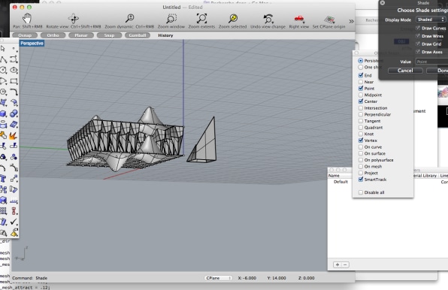The image size is (448, 290).
Task: Enable the Near object snap
Action: (361, 82)
